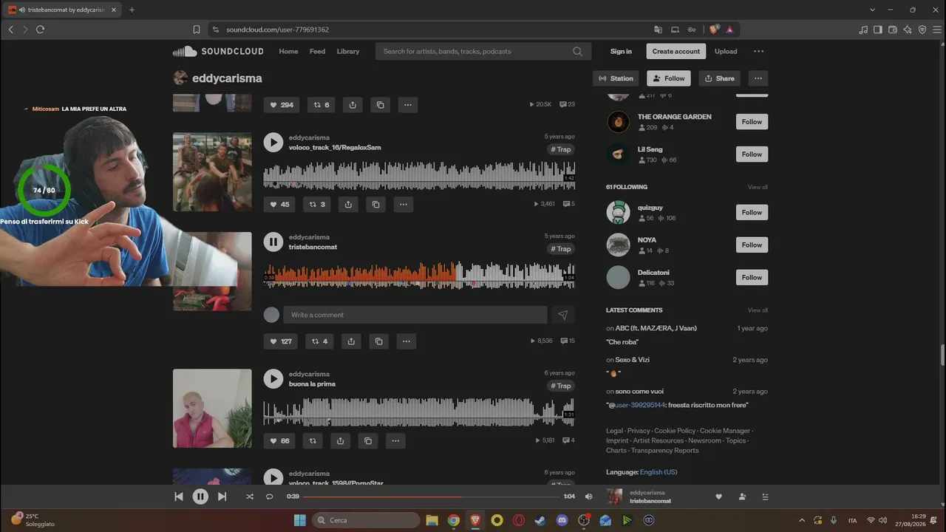
Task: View all of the 61 following
Action: tap(758, 187)
